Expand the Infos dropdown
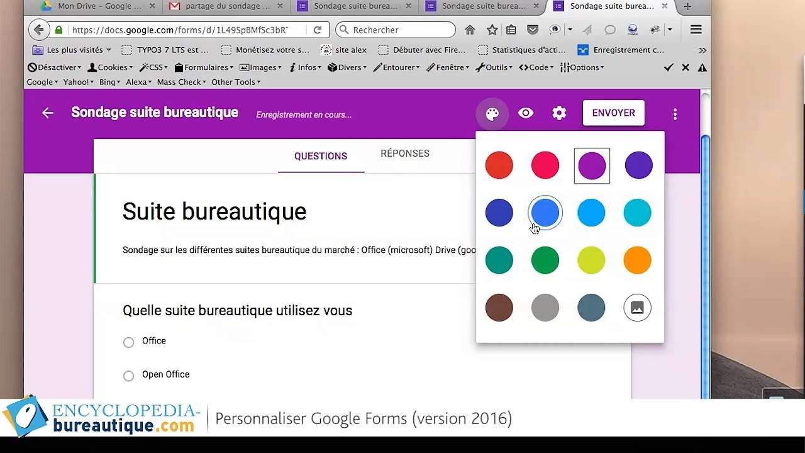805x453 pixels. coord(305,67)
